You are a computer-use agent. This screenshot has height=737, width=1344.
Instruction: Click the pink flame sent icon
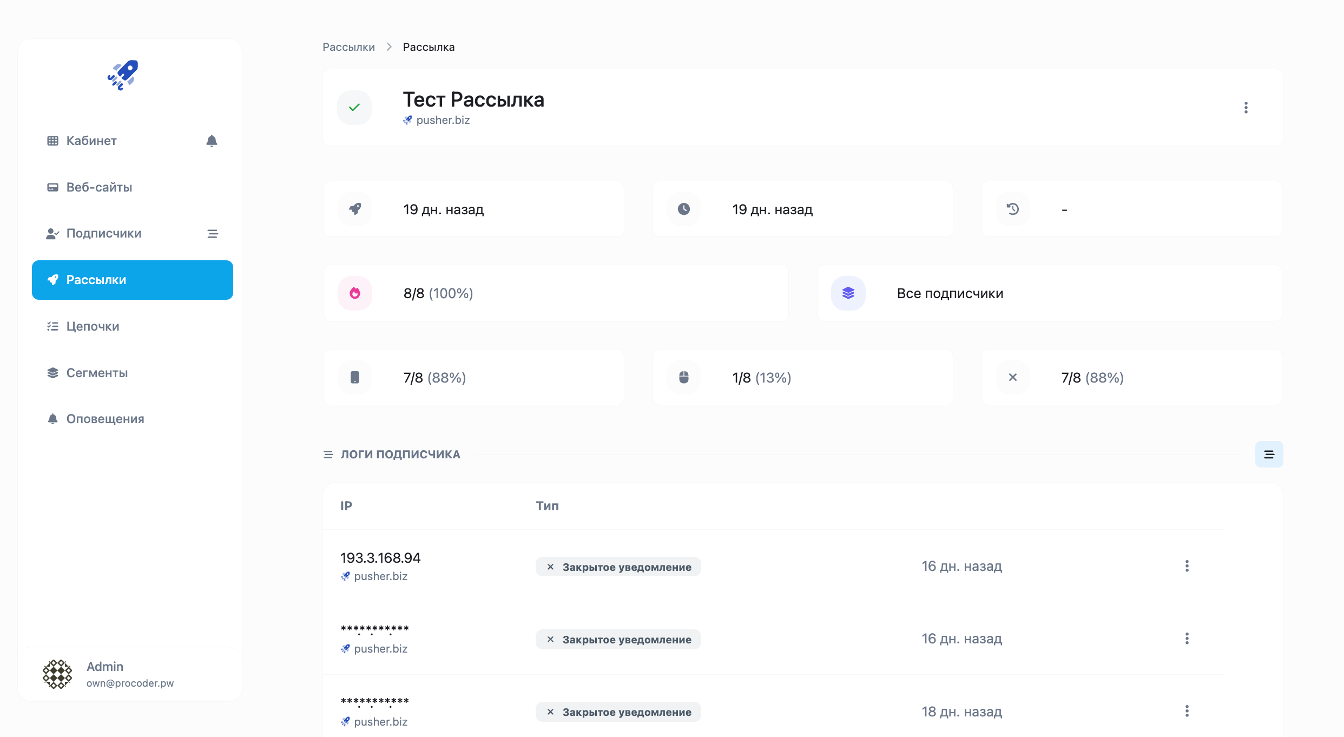(x=355, y=293)
